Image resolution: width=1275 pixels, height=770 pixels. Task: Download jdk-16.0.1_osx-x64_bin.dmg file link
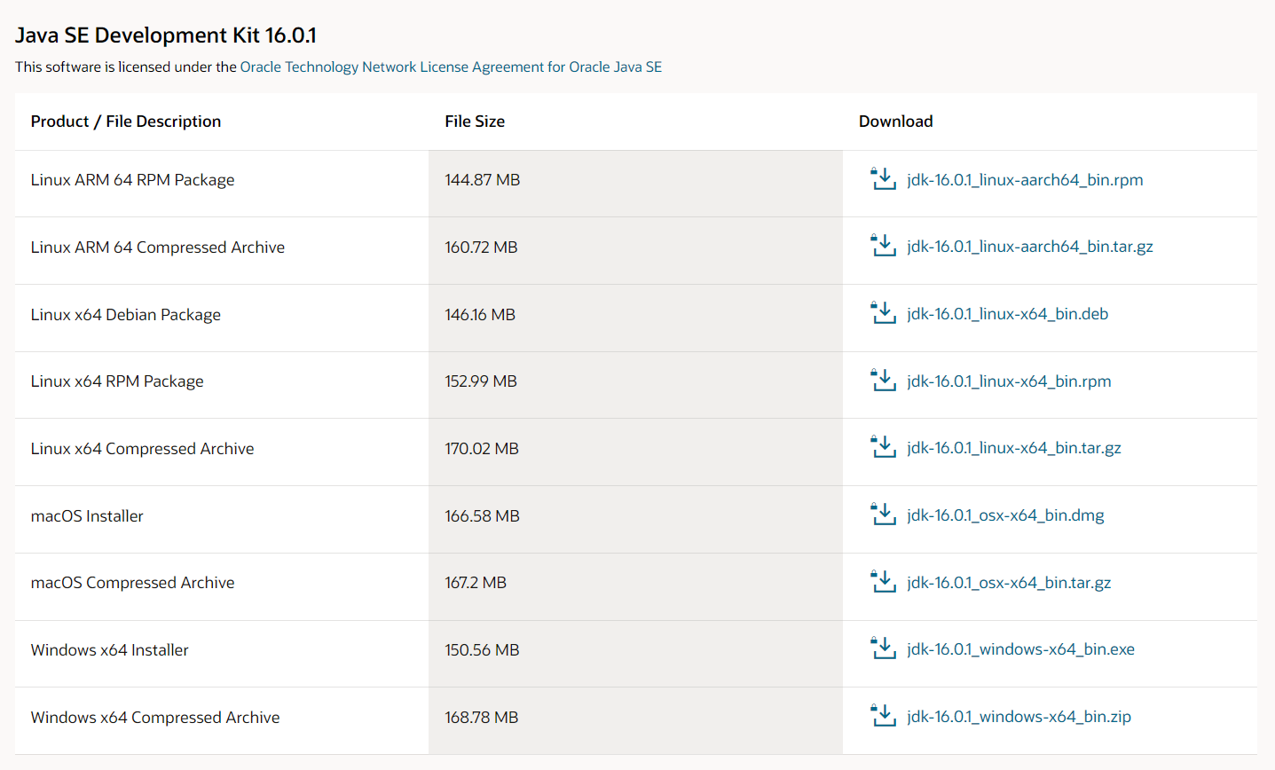(1005, 515)
